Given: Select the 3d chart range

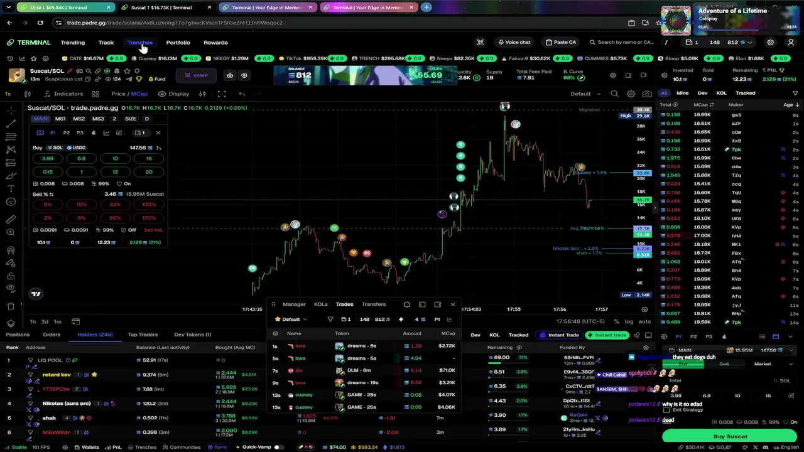Looking at the screenshot, I should point(45,322).
